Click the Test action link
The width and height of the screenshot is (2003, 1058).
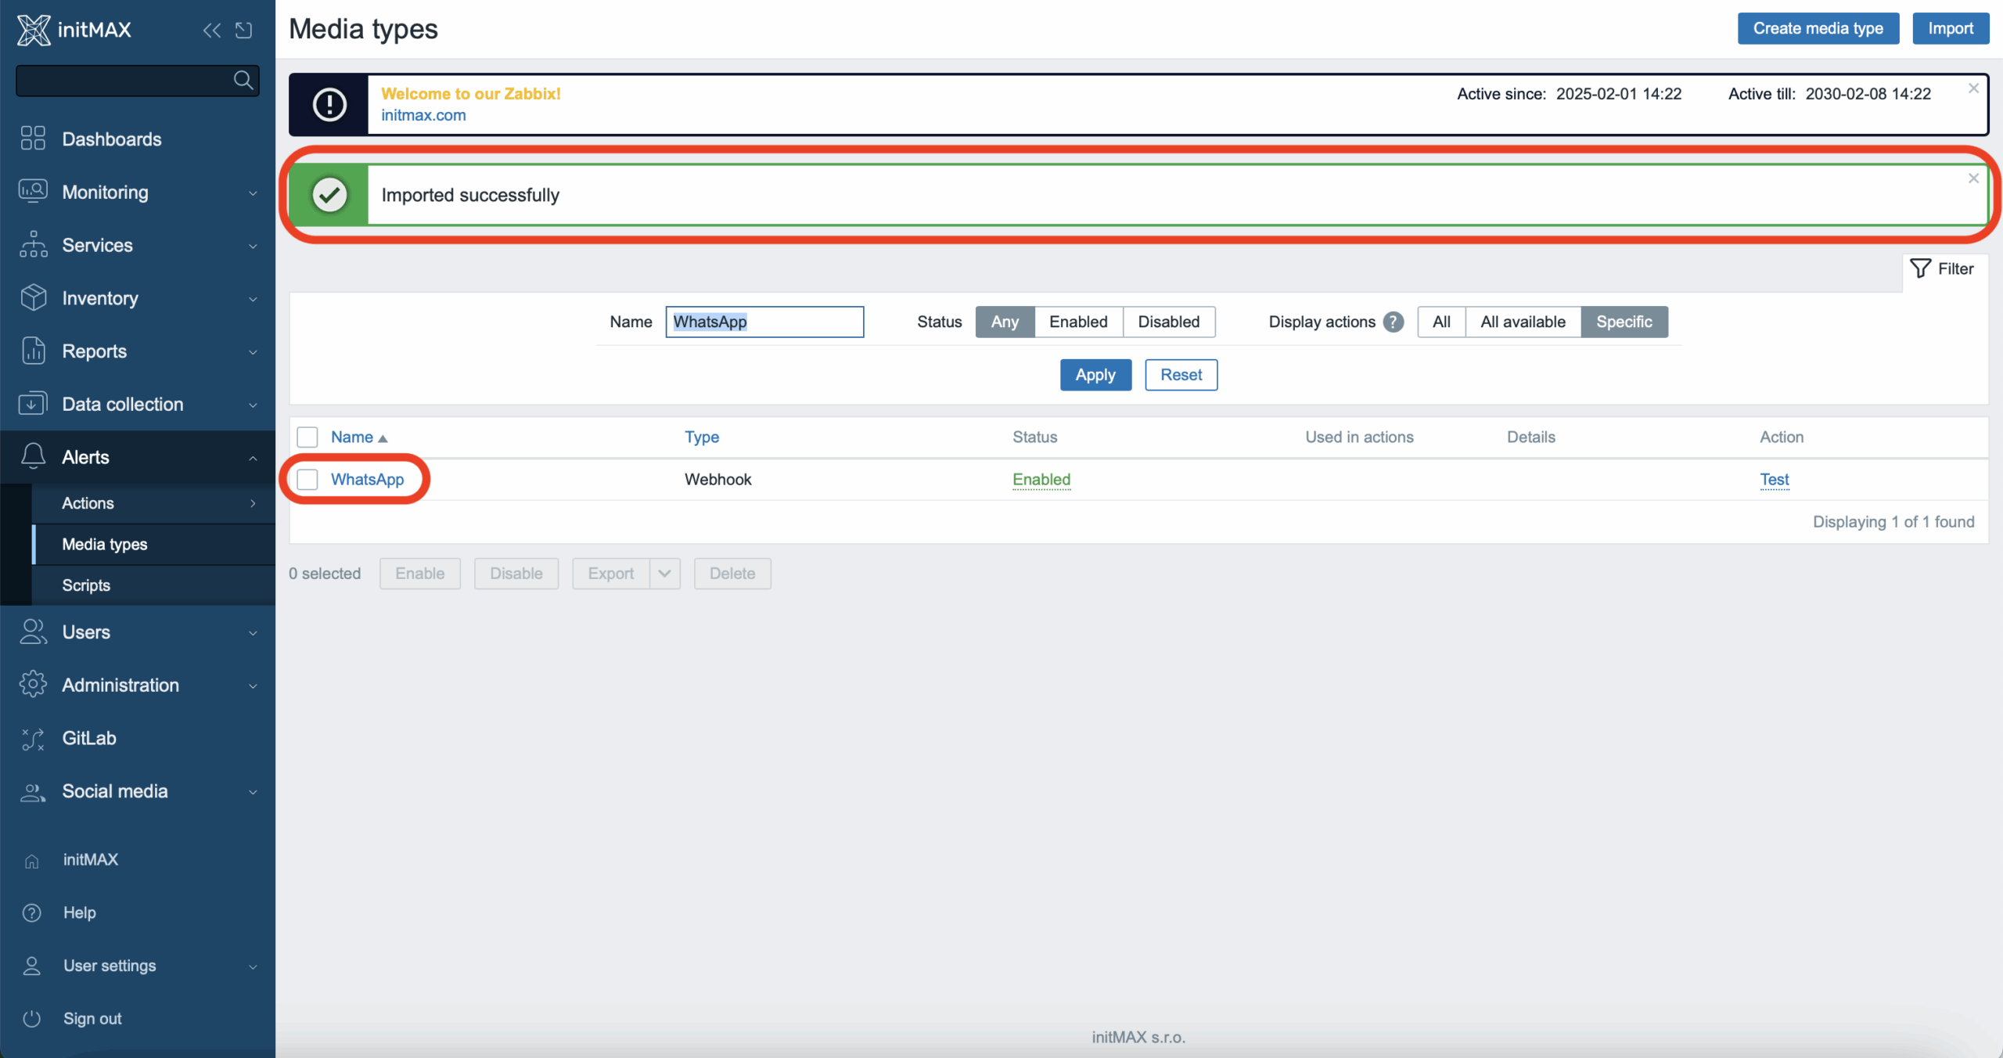[x=1774, y=479]
